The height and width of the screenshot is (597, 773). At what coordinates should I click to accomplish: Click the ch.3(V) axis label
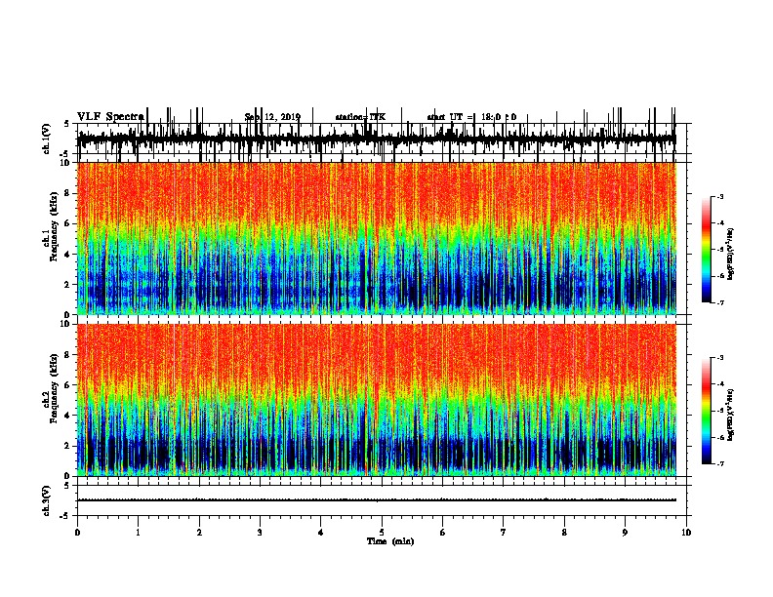click(46, 500)
